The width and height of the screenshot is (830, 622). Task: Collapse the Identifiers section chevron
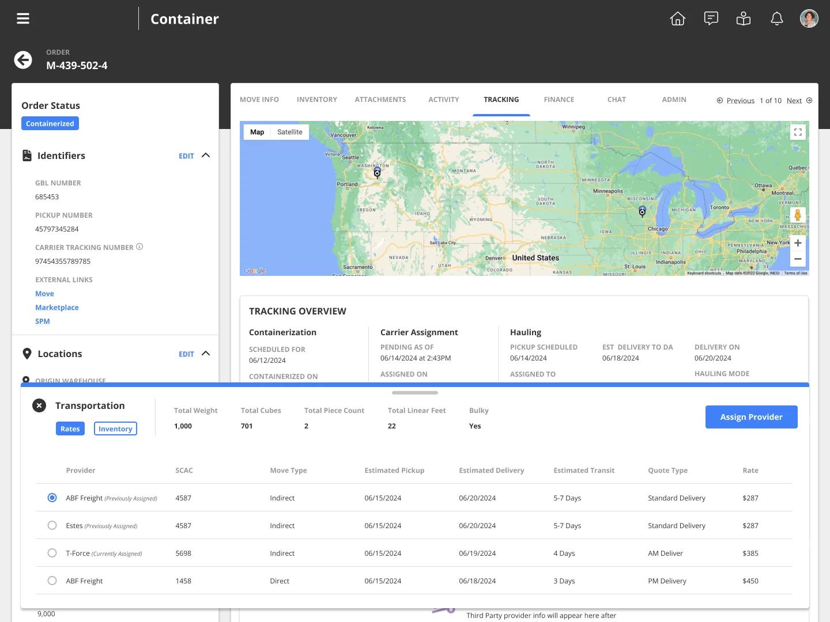[x=206, y=155]
